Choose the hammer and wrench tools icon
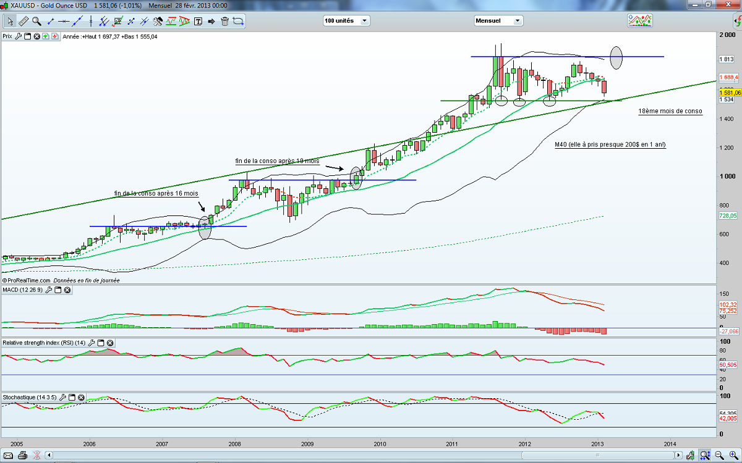742x463 pixels. tap(158, 21)
